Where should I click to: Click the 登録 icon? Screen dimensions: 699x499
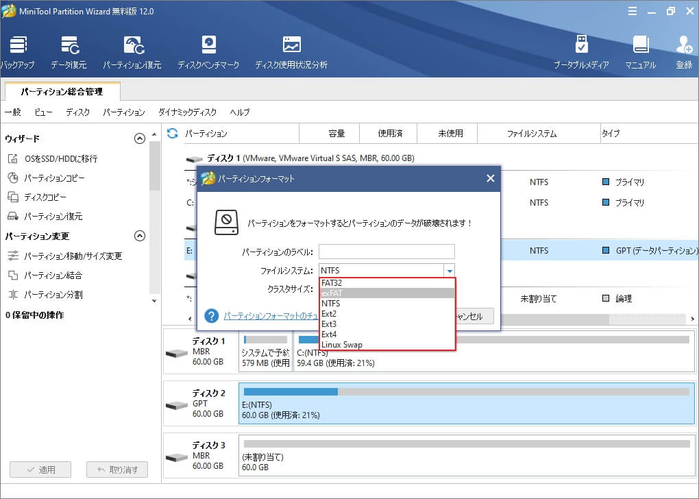[x=684, y=48]
